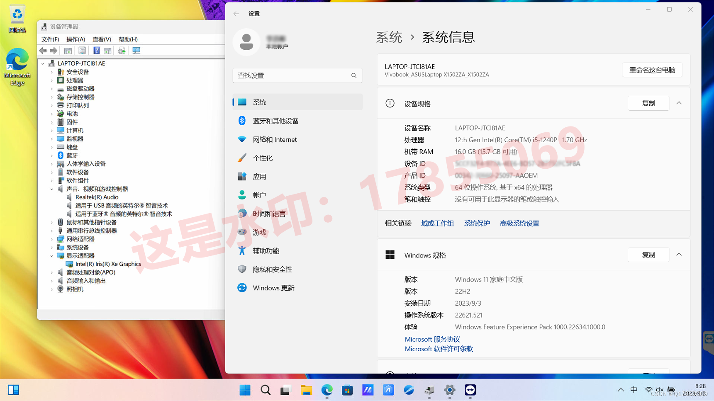Expand the 蓝牙 tree node in Device Manager

point(52,156)
